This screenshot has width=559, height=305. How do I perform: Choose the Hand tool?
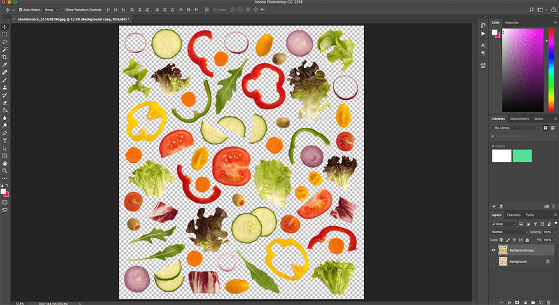(5, 163)
